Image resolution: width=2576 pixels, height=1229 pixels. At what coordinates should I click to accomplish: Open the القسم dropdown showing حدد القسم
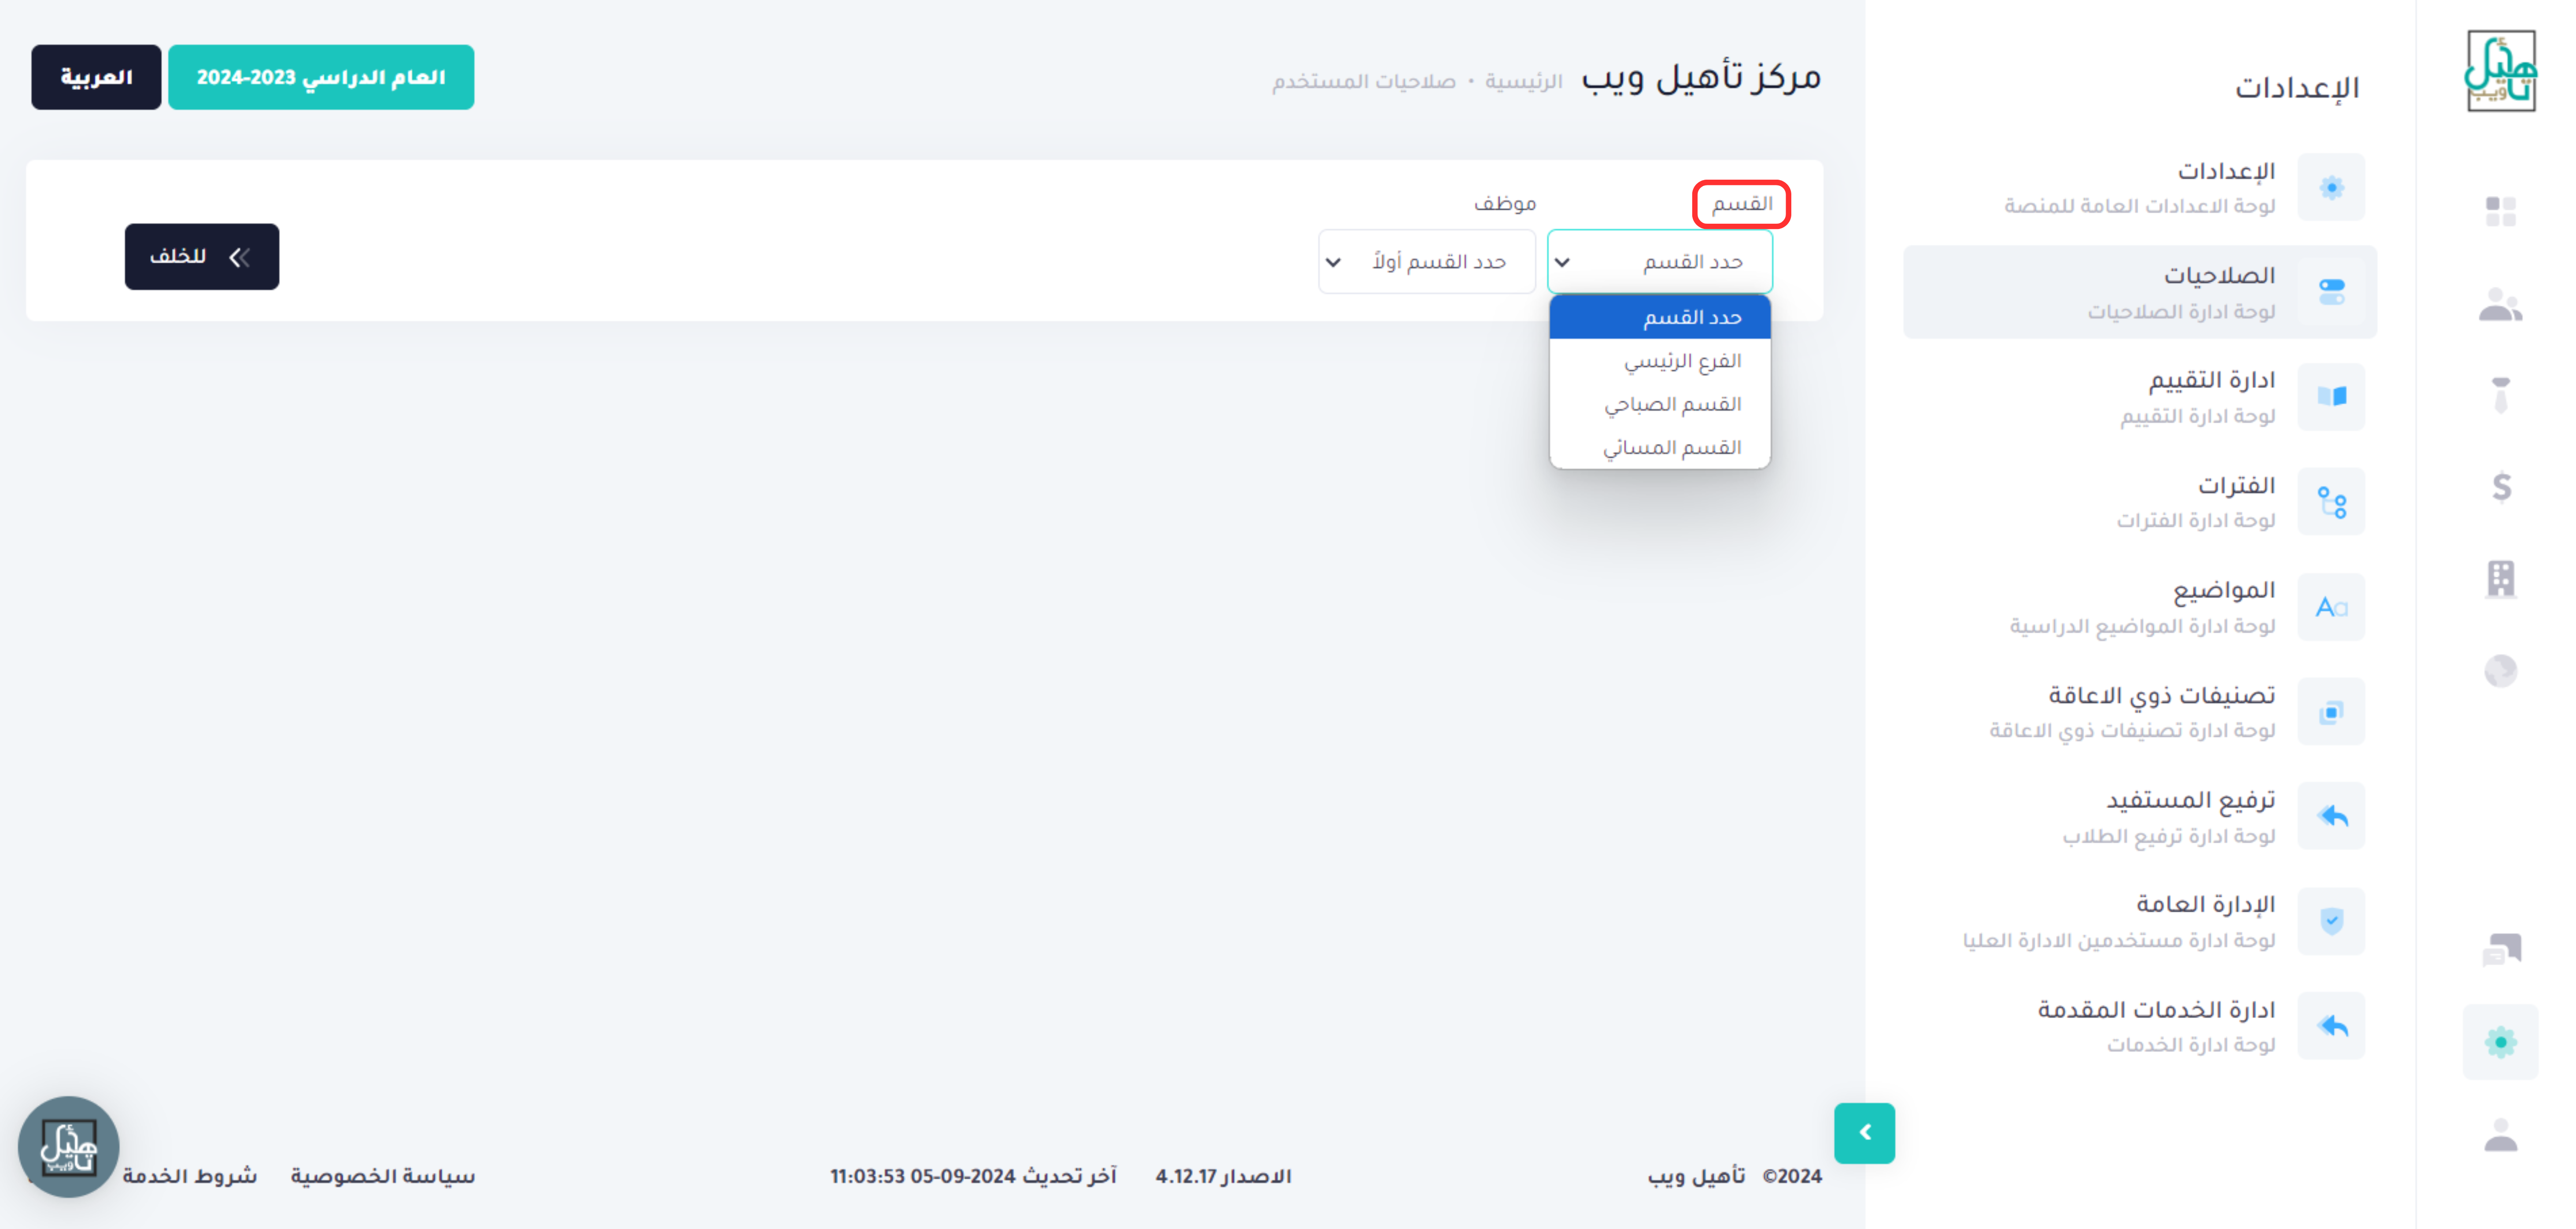(x=1659, y=262)
